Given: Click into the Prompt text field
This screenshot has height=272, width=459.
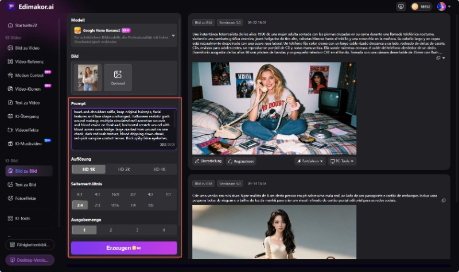Looking at the screenshot, I should coord(124,129).
